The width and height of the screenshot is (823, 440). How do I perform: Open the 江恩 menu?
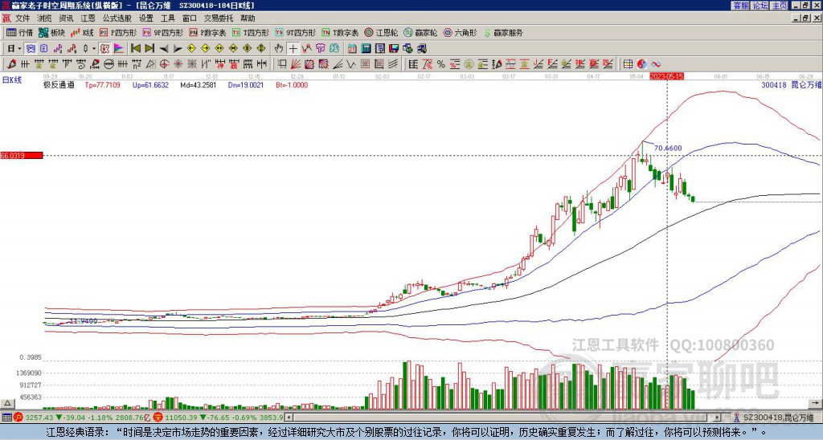pos(88,18)
